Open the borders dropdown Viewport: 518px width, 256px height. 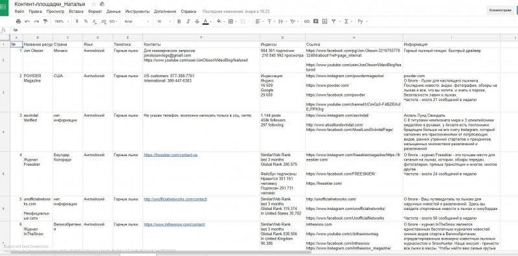point(232,21)
